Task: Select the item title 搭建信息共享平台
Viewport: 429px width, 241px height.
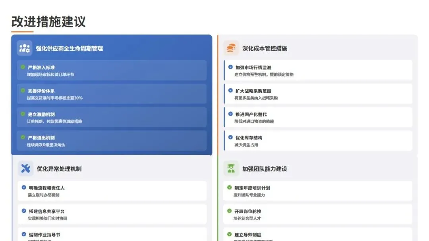Action: pos(47,212)
